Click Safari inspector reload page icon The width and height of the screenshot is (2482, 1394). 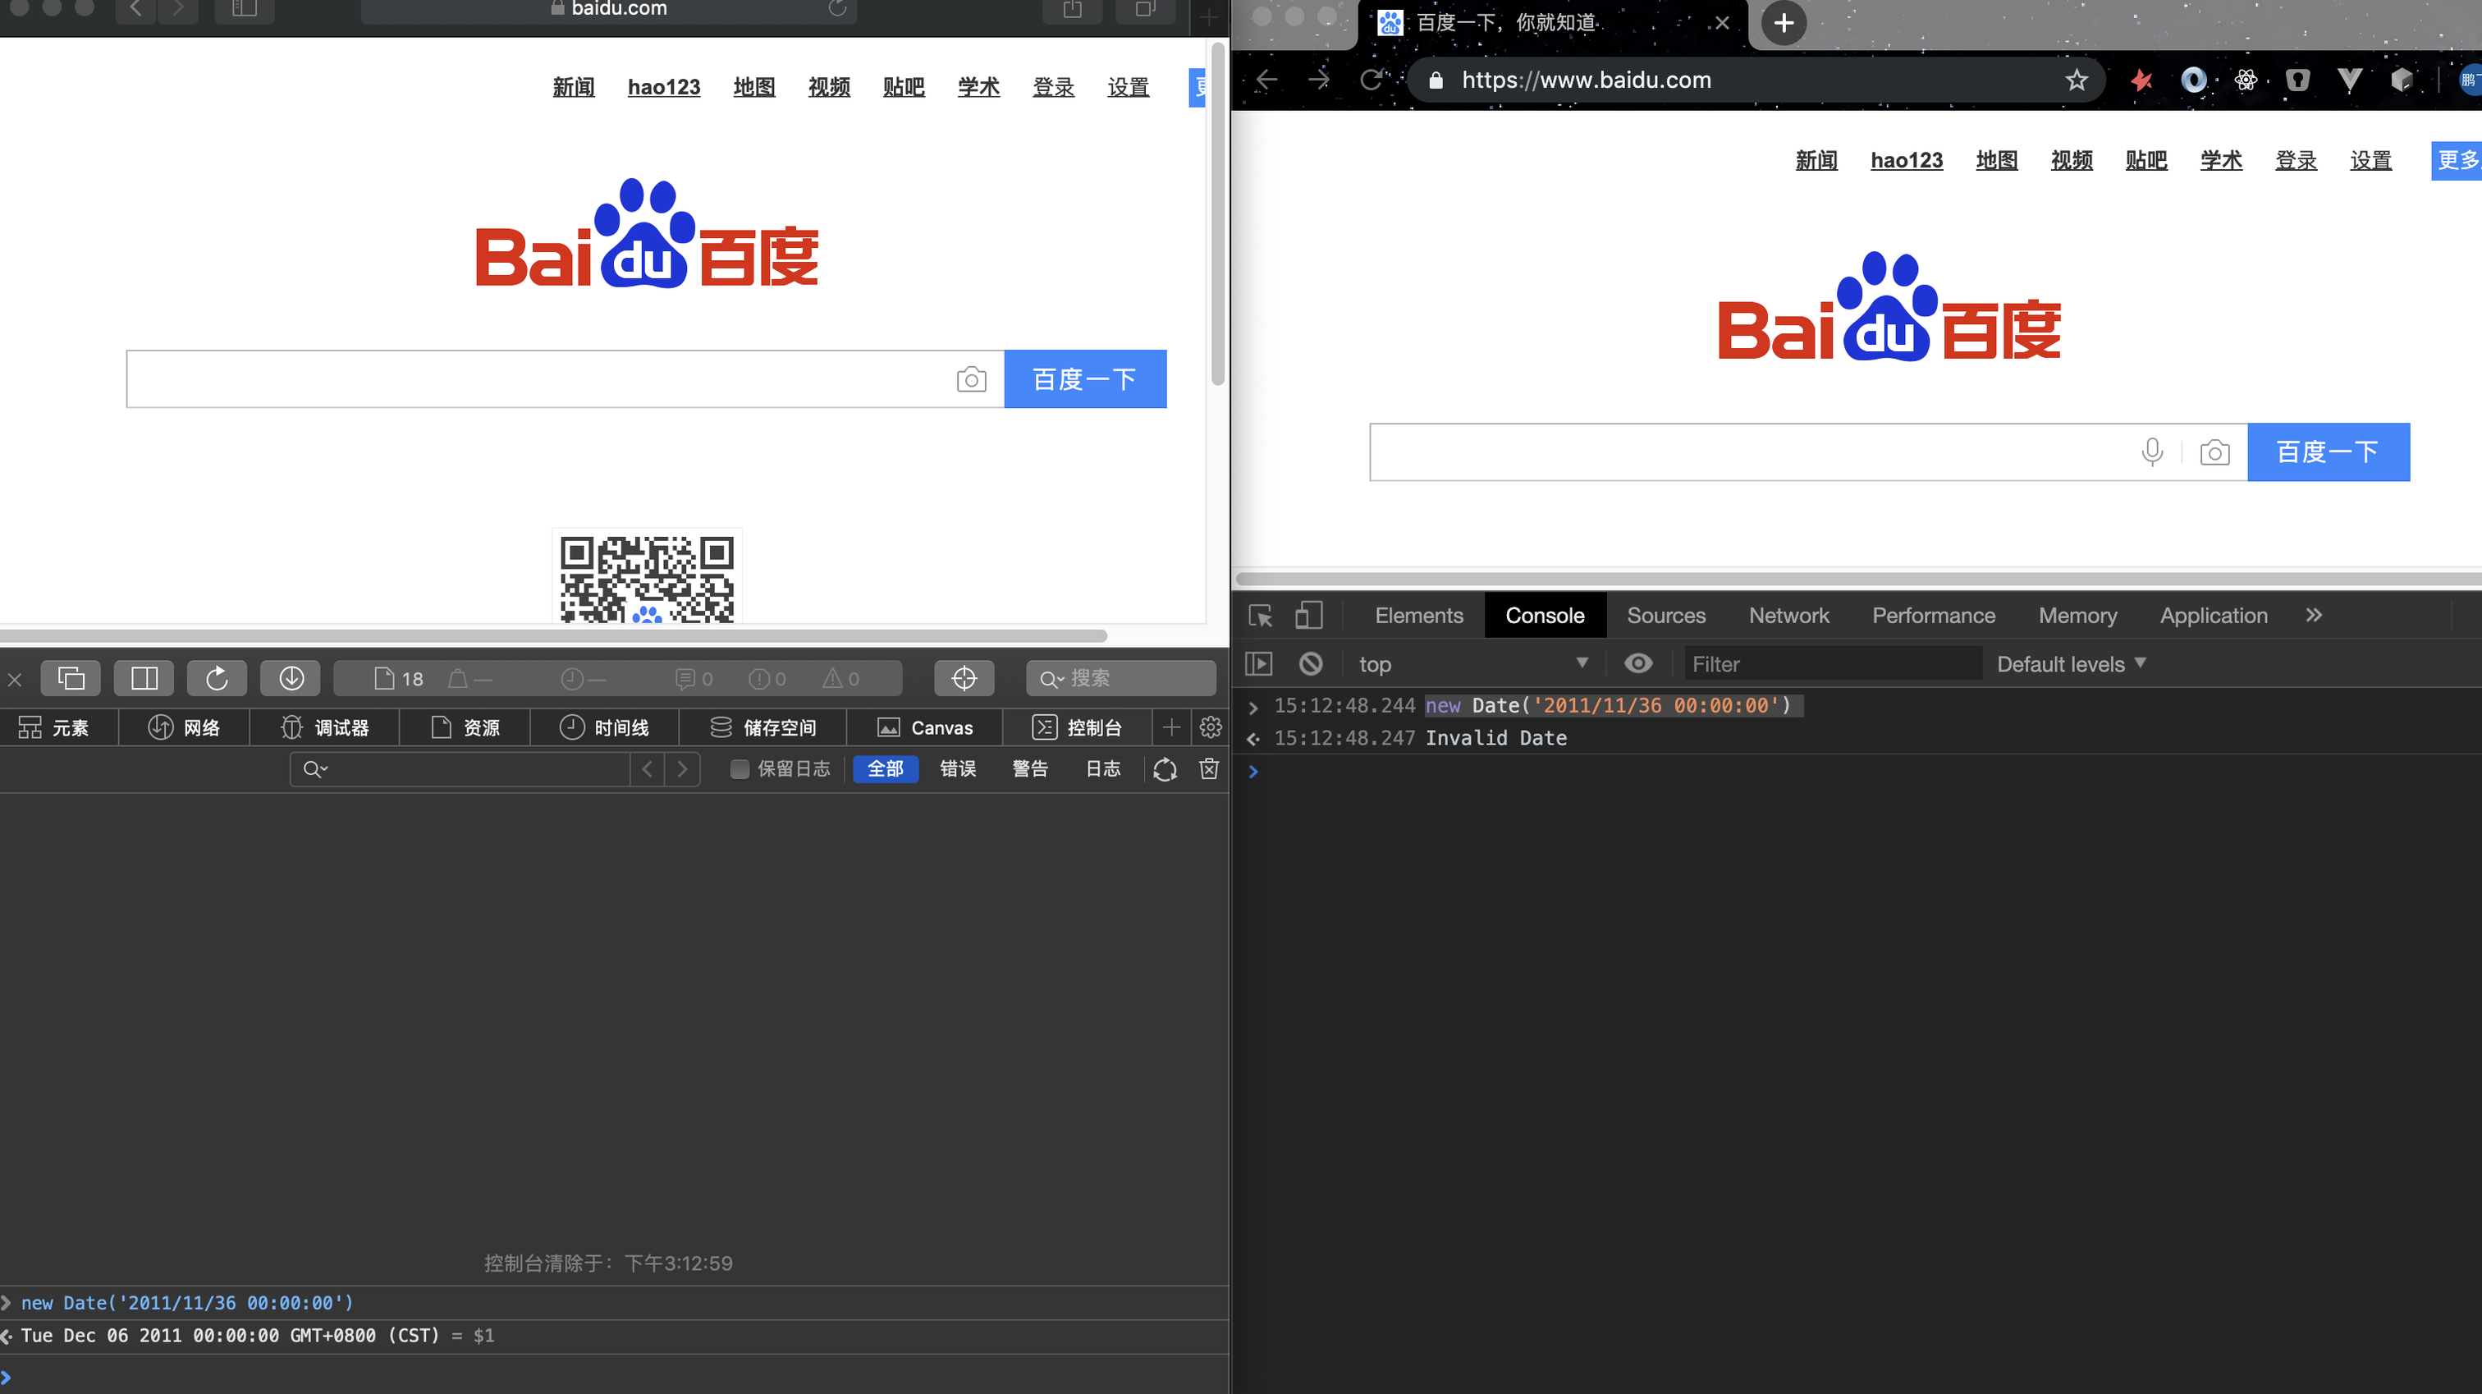pyautogui.click(x=217, y=678)
